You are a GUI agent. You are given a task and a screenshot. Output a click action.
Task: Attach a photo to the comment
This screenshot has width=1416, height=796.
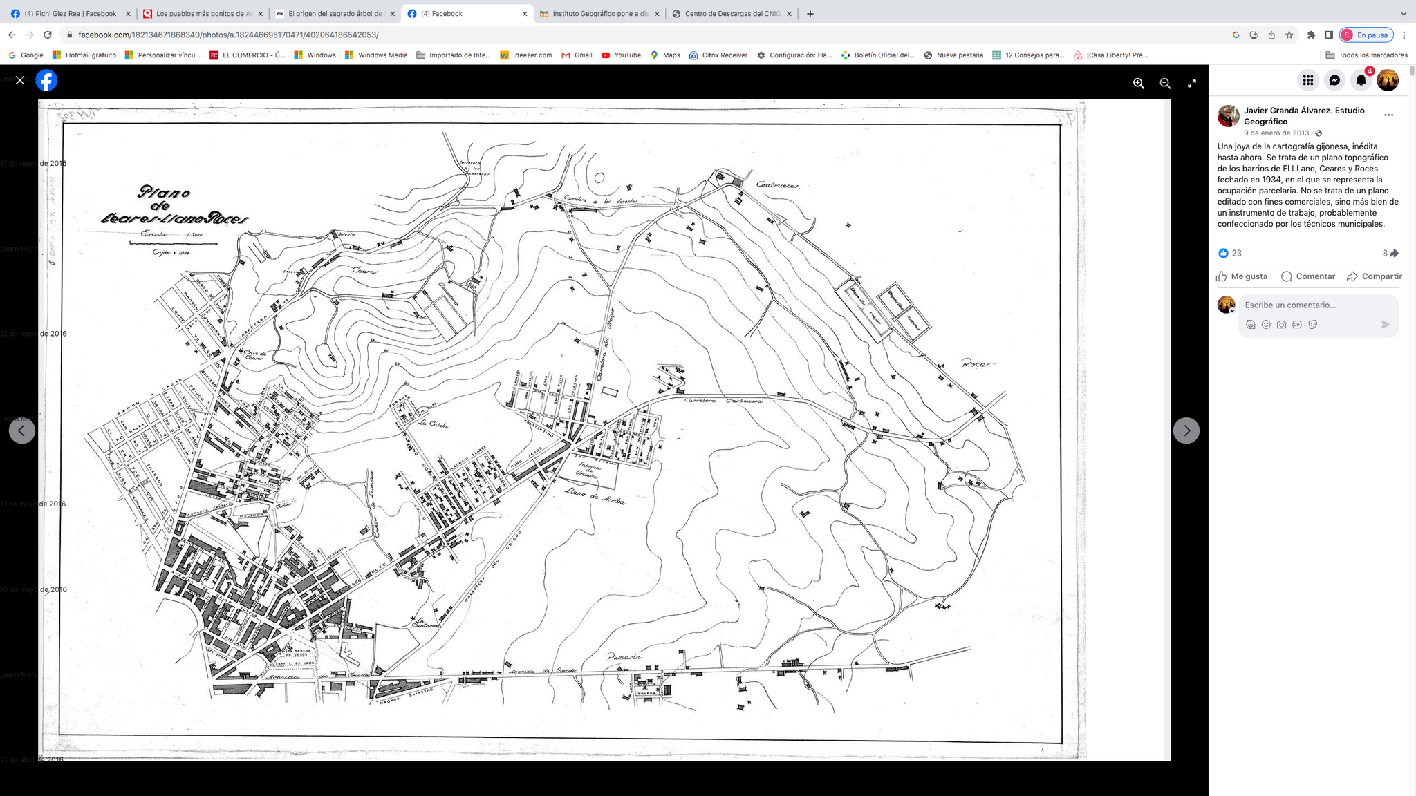tap(1281, 325)
